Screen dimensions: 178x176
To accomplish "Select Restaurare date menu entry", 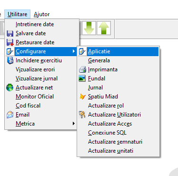I will (x=42, y=42).
